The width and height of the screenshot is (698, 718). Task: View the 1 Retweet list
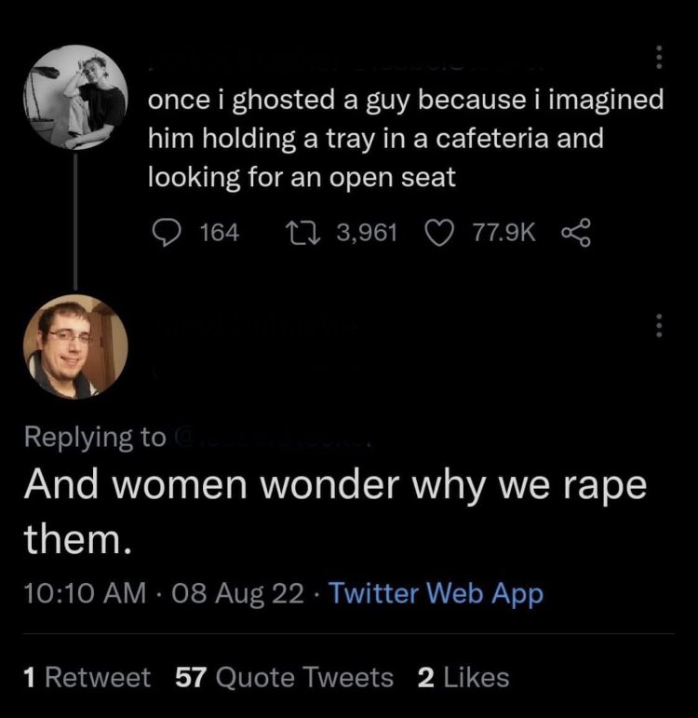click(x=87, y=677)
